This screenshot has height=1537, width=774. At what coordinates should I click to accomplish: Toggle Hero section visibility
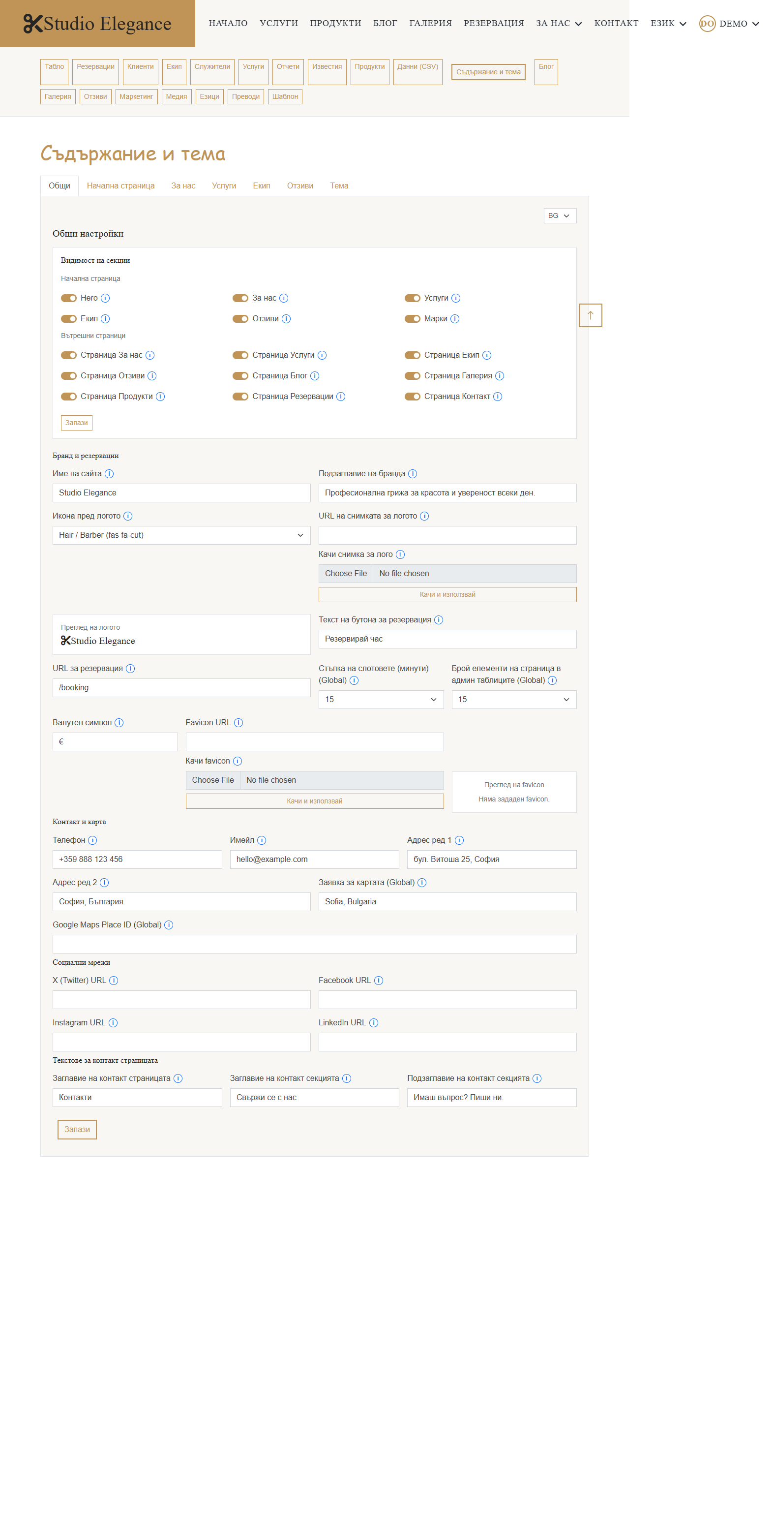[x=68, y=298]
